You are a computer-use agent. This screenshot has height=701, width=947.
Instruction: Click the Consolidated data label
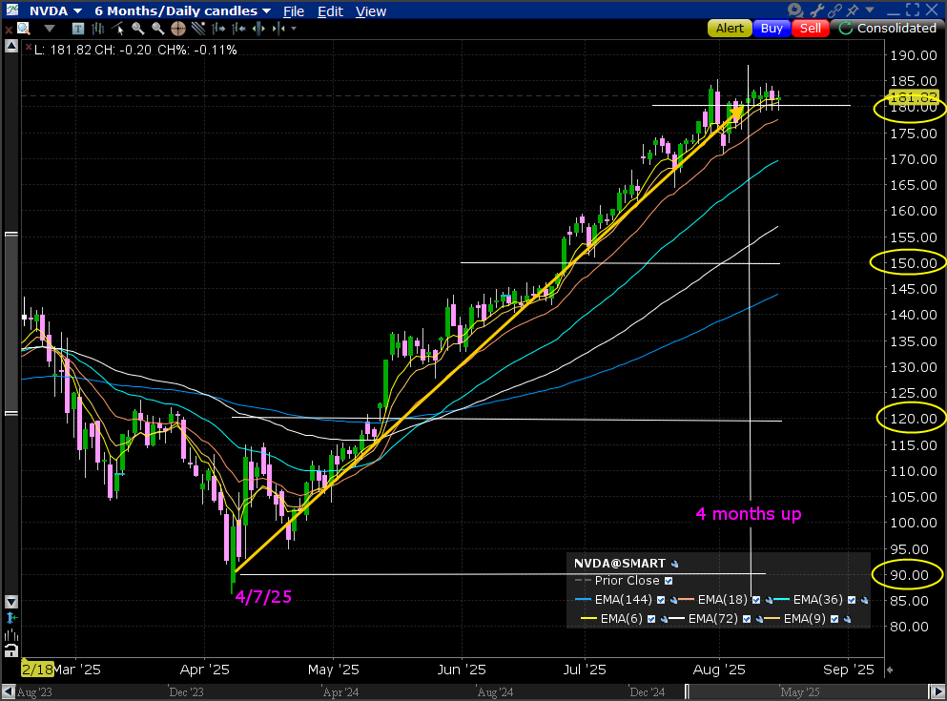point(896,29)
